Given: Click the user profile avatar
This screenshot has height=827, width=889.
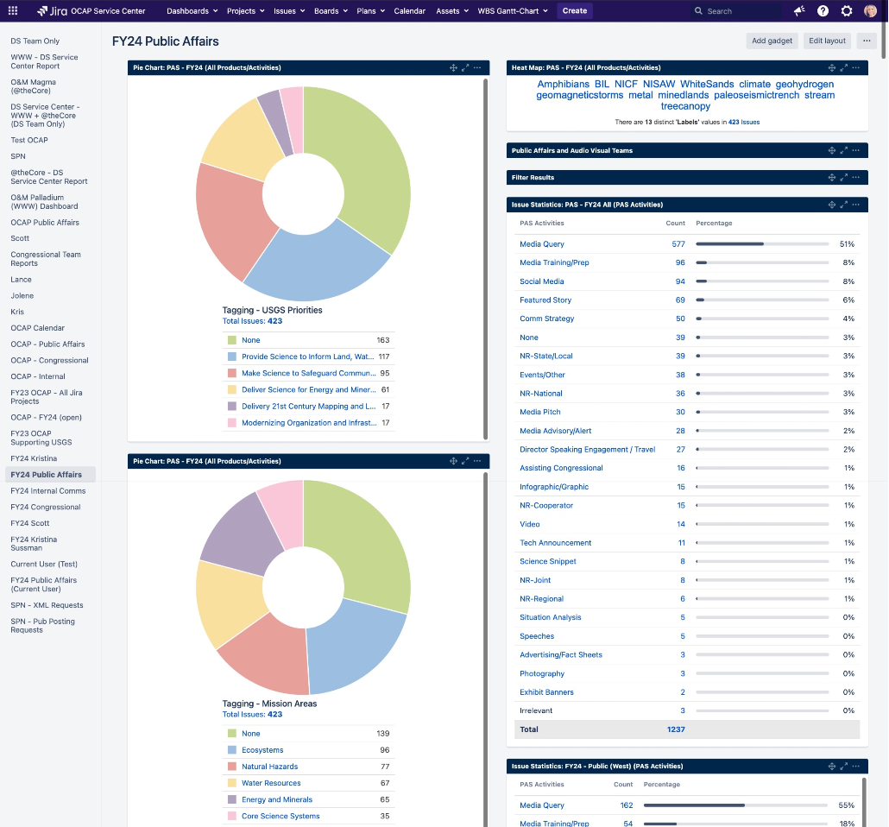Looking at the screenshot, I should [x=870, y=10].
